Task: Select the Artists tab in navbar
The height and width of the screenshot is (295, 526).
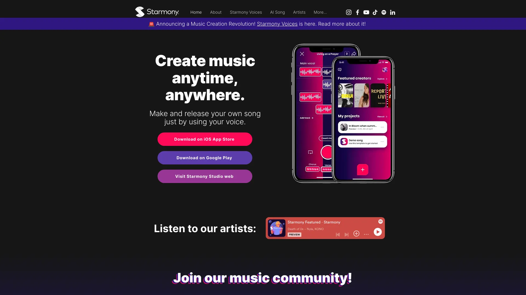Action: pyautogui.click(x=299, y=12)
